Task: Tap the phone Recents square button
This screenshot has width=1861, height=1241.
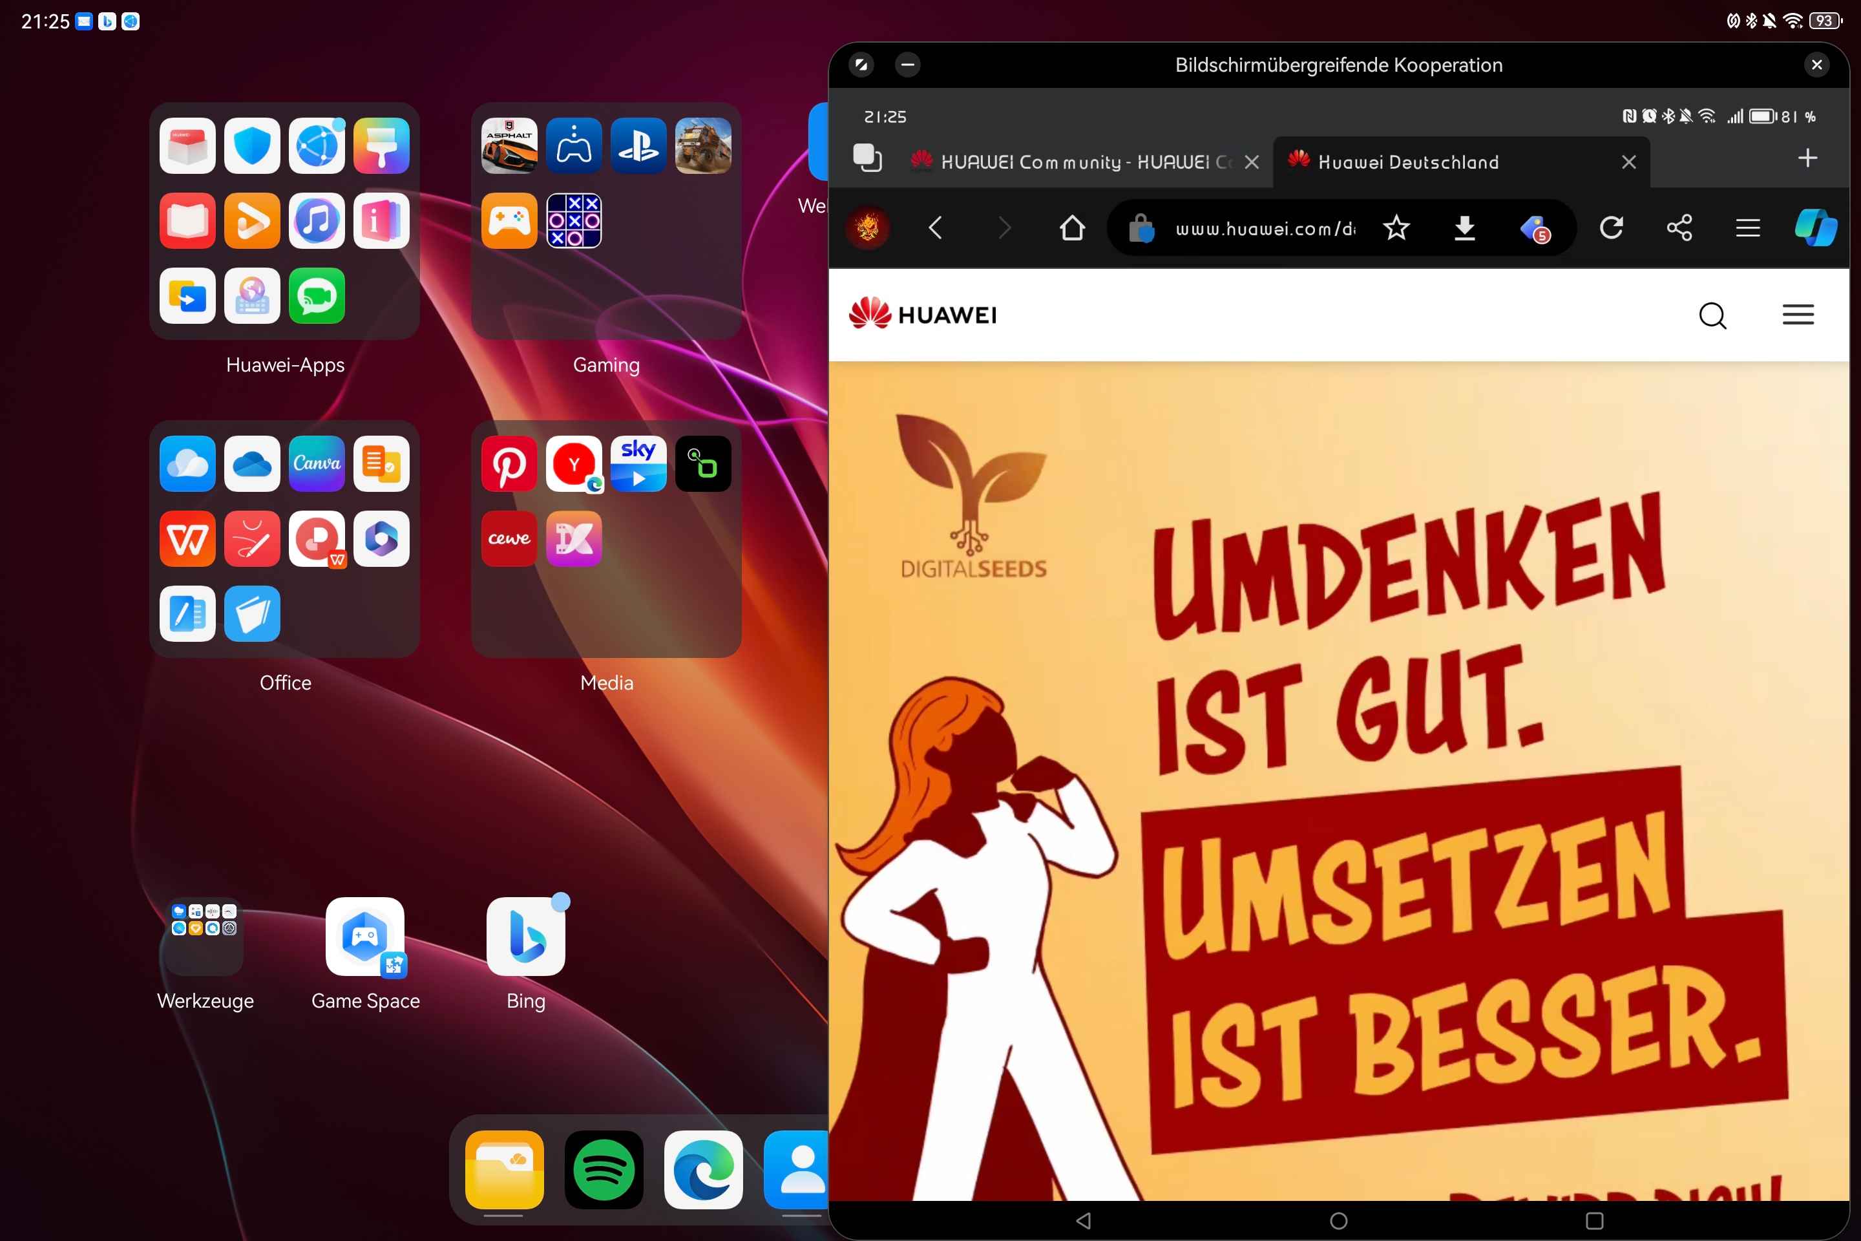Action: pos(1595,1220)
